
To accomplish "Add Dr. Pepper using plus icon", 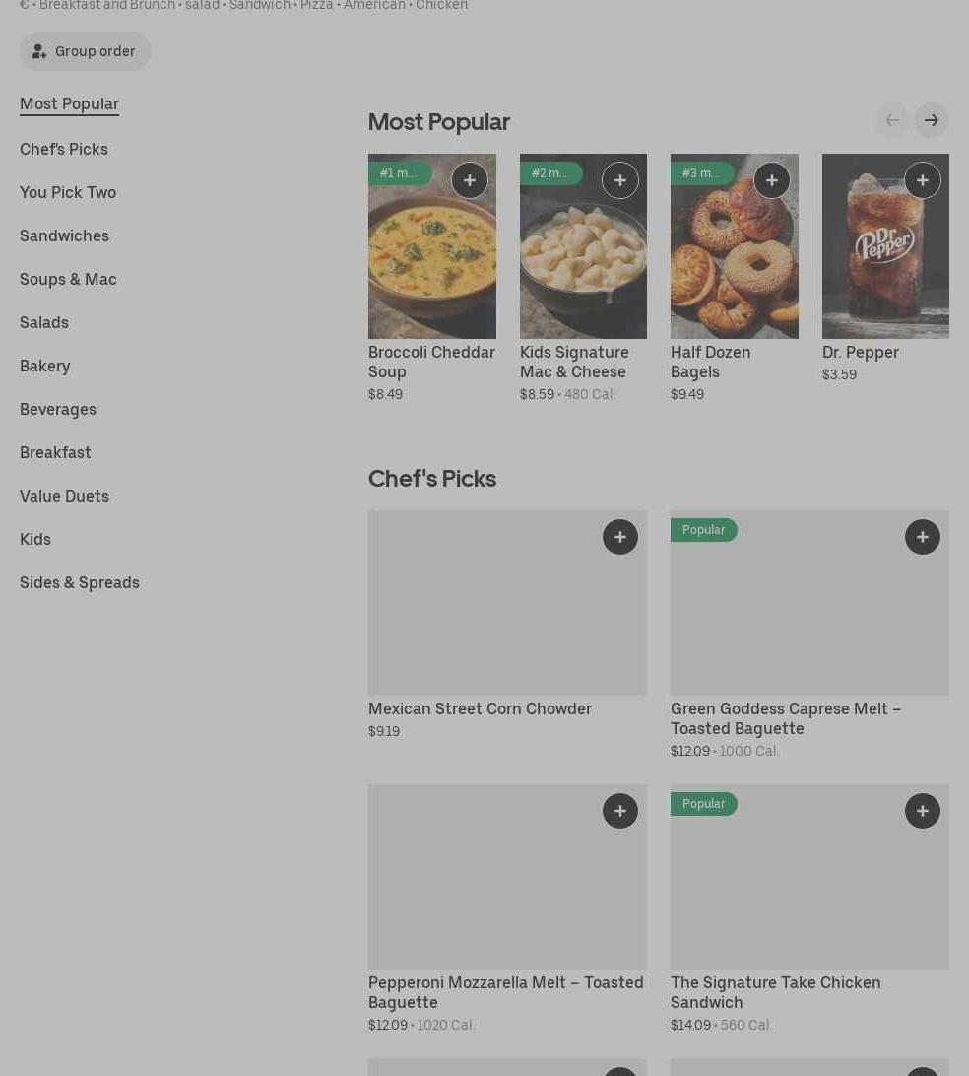I will click(922, 180).
